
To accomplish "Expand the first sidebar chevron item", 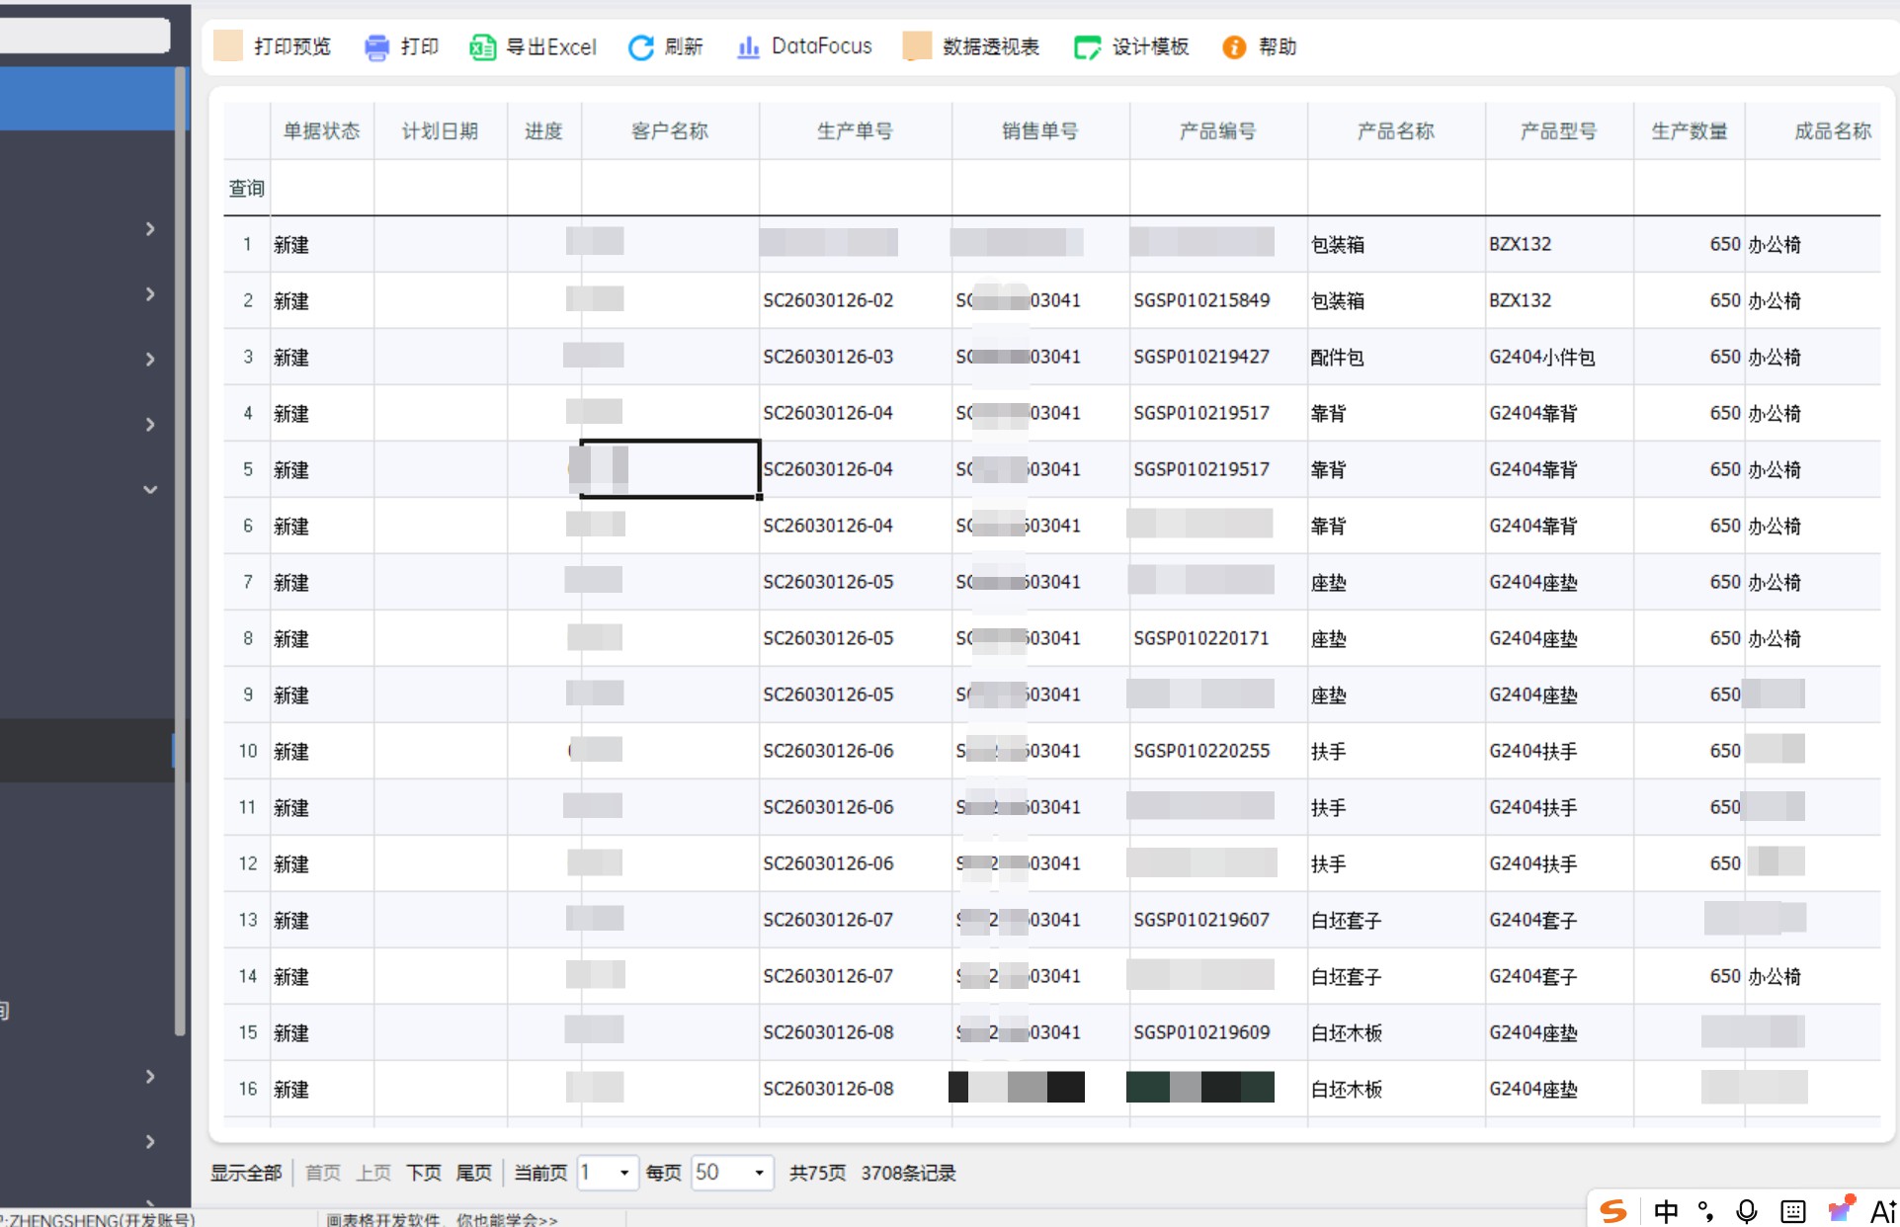I will [x=150, y=229].
